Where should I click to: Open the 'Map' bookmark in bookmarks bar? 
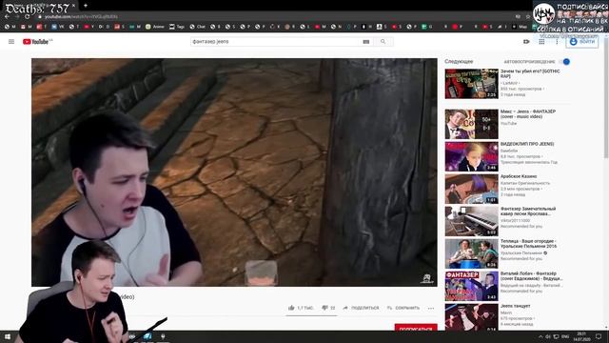(x=520, y=27)
